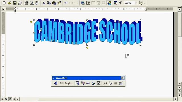Open WordArt toolbar options triangle
Viewport: 182px width, 102px height.
tap(53, 78)
